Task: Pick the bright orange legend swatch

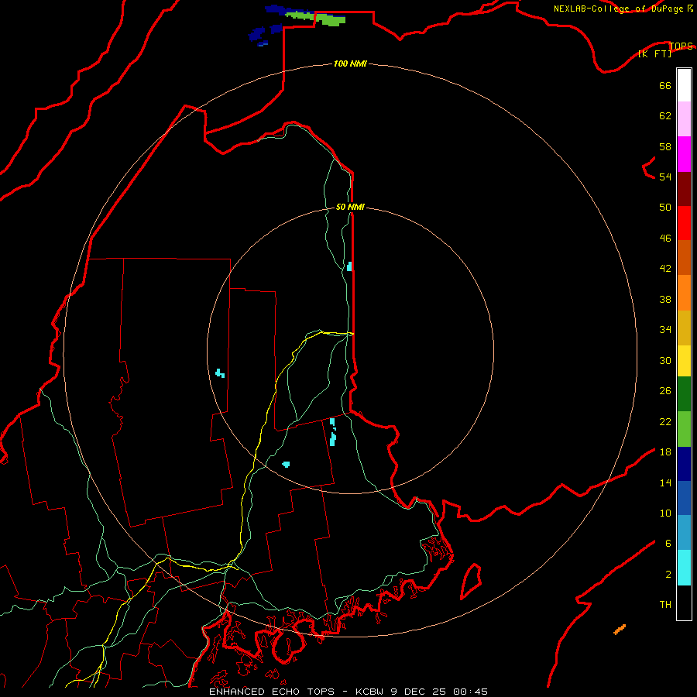Action: coord(684,293)
